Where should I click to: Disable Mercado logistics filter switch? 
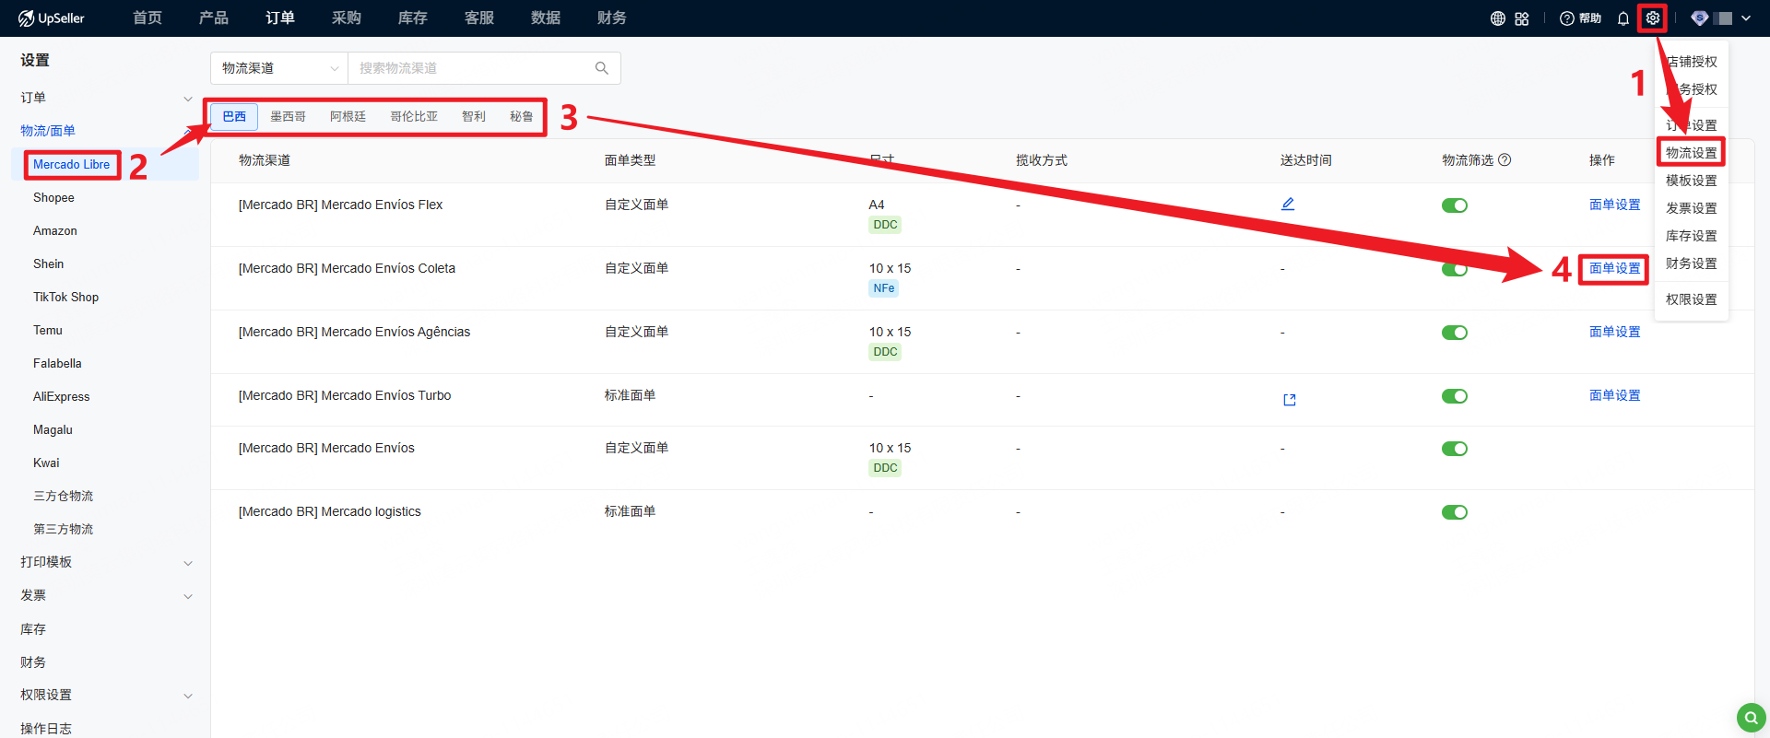point(1455,512)
